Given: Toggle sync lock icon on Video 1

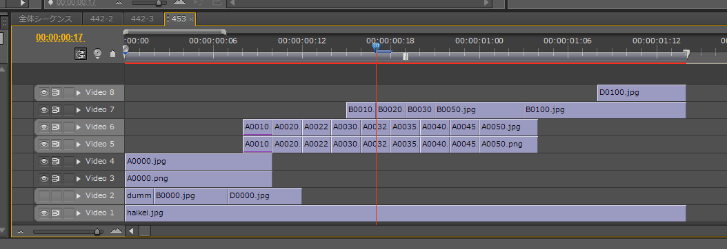Looking at the screenshot, I should [56, 213].
